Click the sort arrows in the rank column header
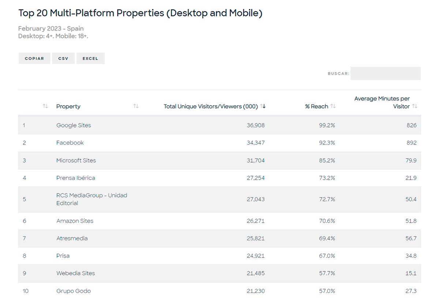This screenshot has height=298, width=439. click(45, 106)
